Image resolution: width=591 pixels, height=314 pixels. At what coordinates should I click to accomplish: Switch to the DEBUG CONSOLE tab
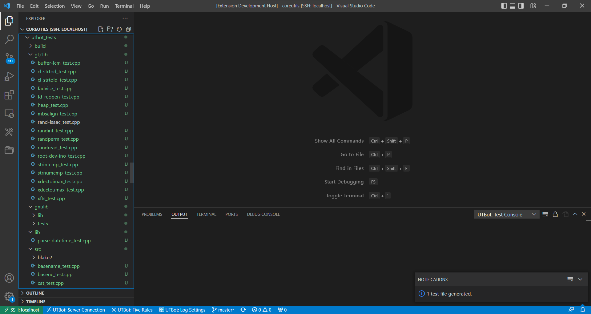tap(263, 214)
